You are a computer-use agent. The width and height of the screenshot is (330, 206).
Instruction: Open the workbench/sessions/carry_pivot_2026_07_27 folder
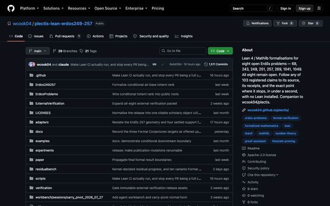click(69, 197)
